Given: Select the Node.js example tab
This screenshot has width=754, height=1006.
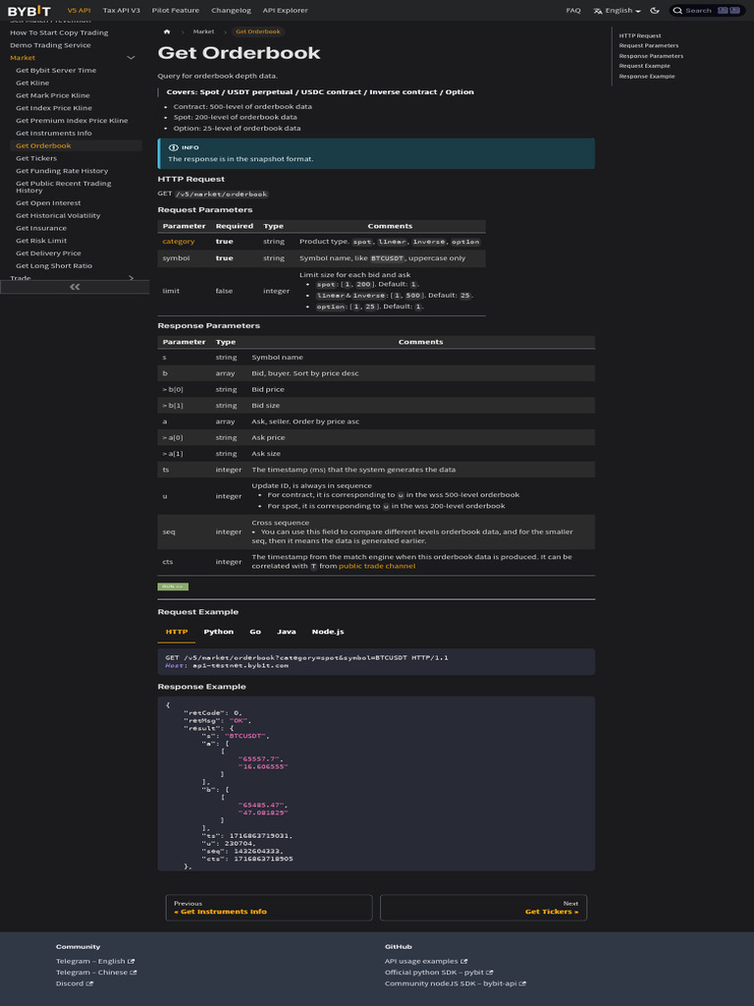Looking at the screenshot, I should pos(327,632).
